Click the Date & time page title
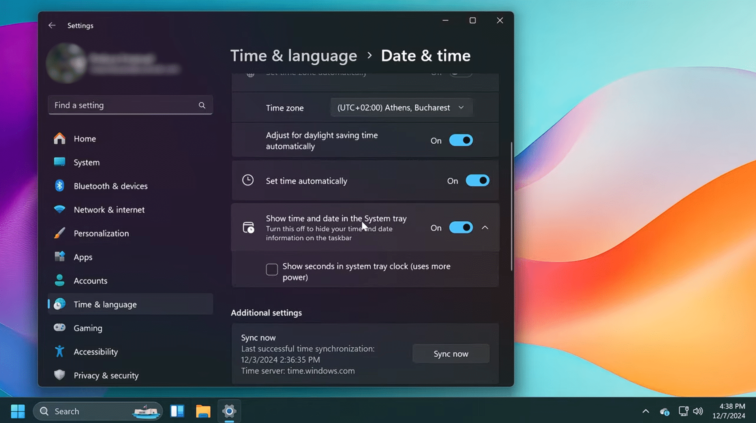Image resolution: width=756 pixels, height=423 pixels. [426, 56]
